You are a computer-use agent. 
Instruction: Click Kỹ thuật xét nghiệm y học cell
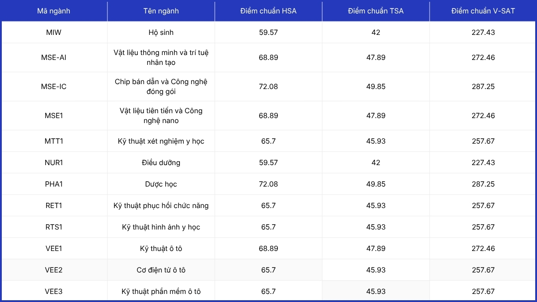point(161,141)
